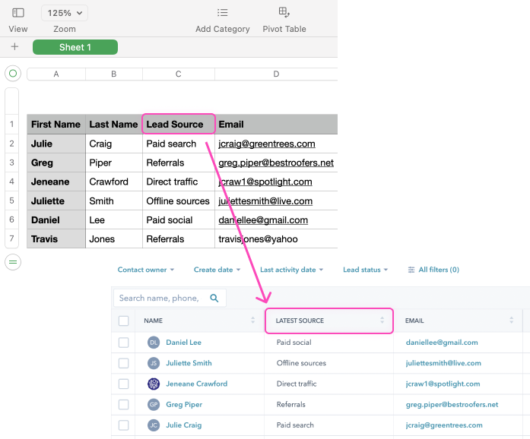The height and width of the screenshot is (439, 530).
Task: Select the Lead Source header cell
Action: point(174,124)
